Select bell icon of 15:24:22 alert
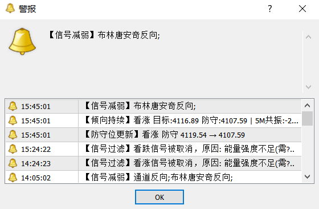319x209 pixels. pos(13,149)
